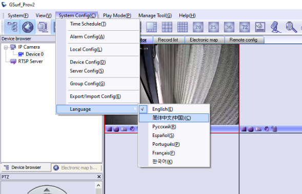Click the microphone talk toolbar icon
Viewport: 302px width, 194px height.
(276, 27)
